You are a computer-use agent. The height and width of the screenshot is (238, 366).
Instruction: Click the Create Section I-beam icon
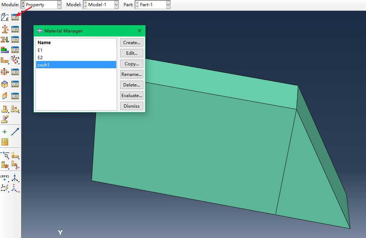click(5, 30)
